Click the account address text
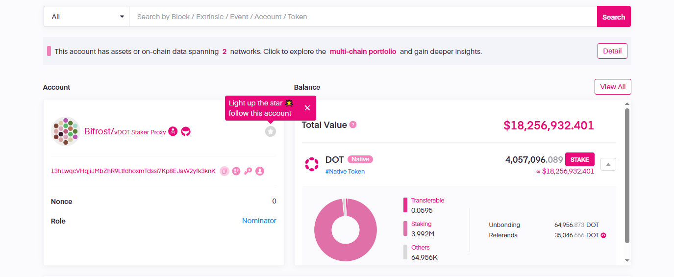The image size is (674, 277). click(133, 171)
